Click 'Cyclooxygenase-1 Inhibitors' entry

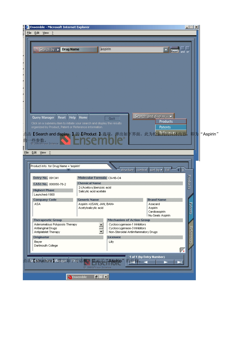coord(127,225)
